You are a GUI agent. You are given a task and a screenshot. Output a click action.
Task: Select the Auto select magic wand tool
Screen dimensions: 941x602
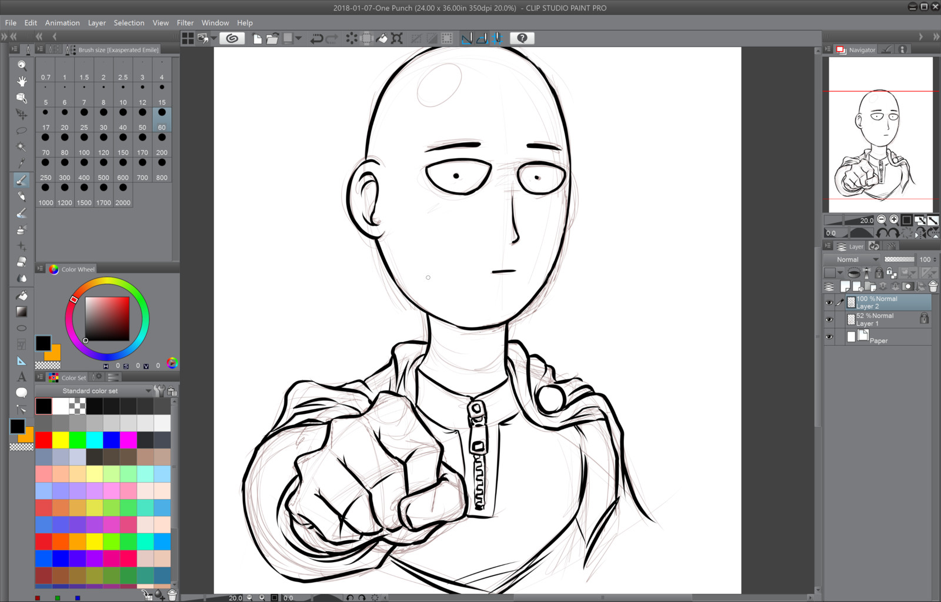point(22,147)
